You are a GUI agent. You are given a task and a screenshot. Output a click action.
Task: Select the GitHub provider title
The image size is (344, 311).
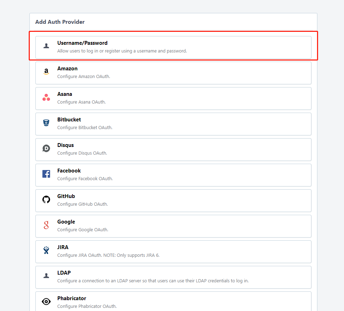(66, 196)
